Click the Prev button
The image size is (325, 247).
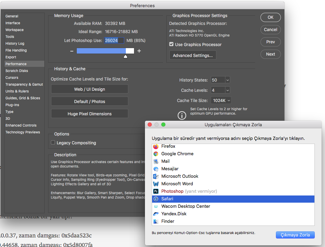(270, 42)
